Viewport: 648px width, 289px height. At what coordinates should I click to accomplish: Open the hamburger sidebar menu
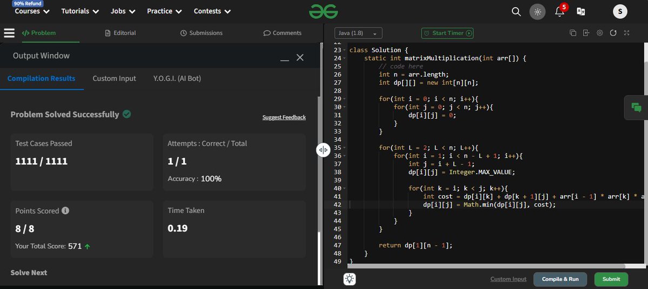[x=9, y=33]
